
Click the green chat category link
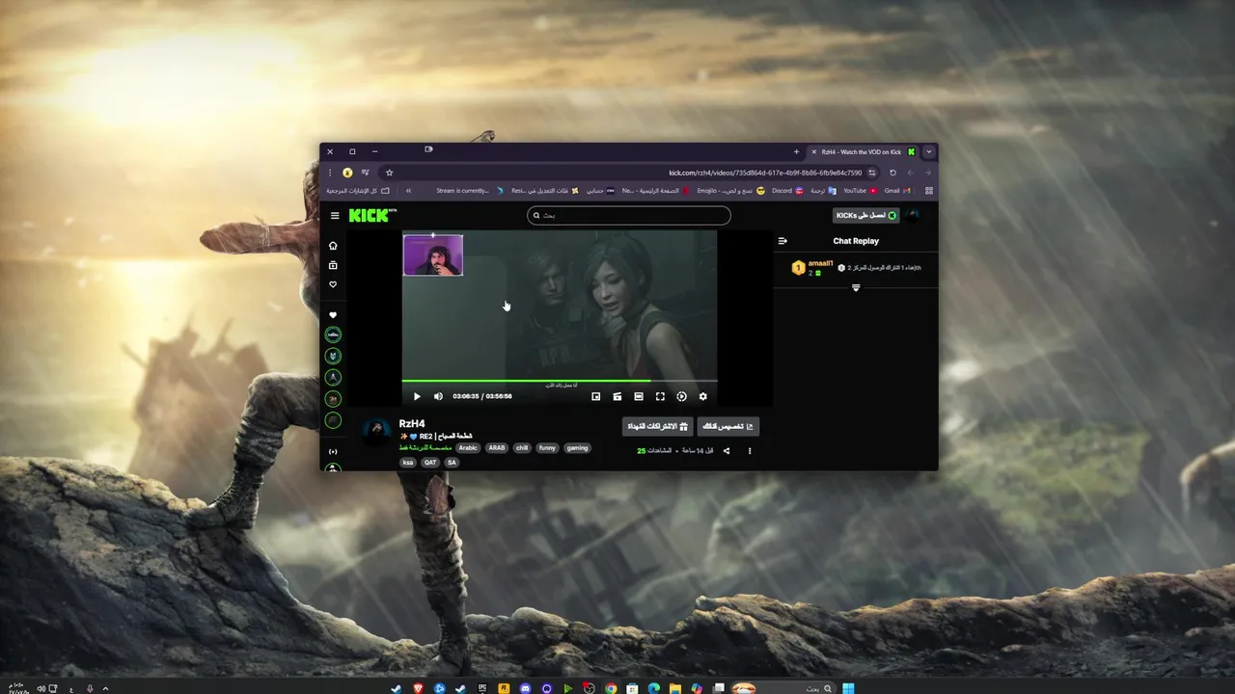point(425,448)
